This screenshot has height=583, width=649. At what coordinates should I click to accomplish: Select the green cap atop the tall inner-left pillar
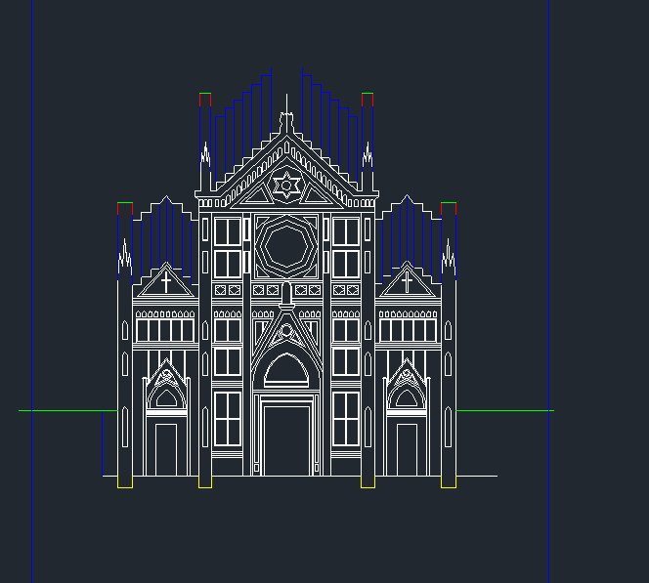coord(205,94)
